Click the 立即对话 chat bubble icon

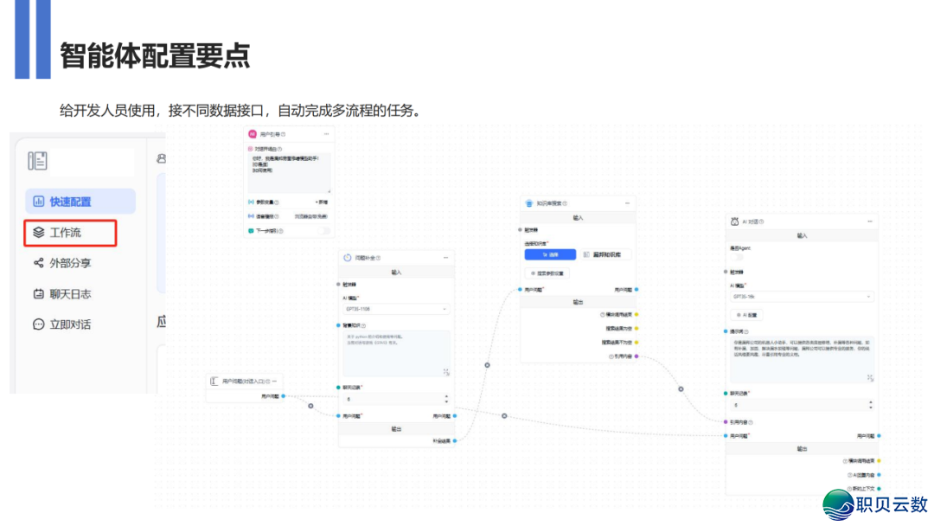pyautogui.click(x=38, y=324)
